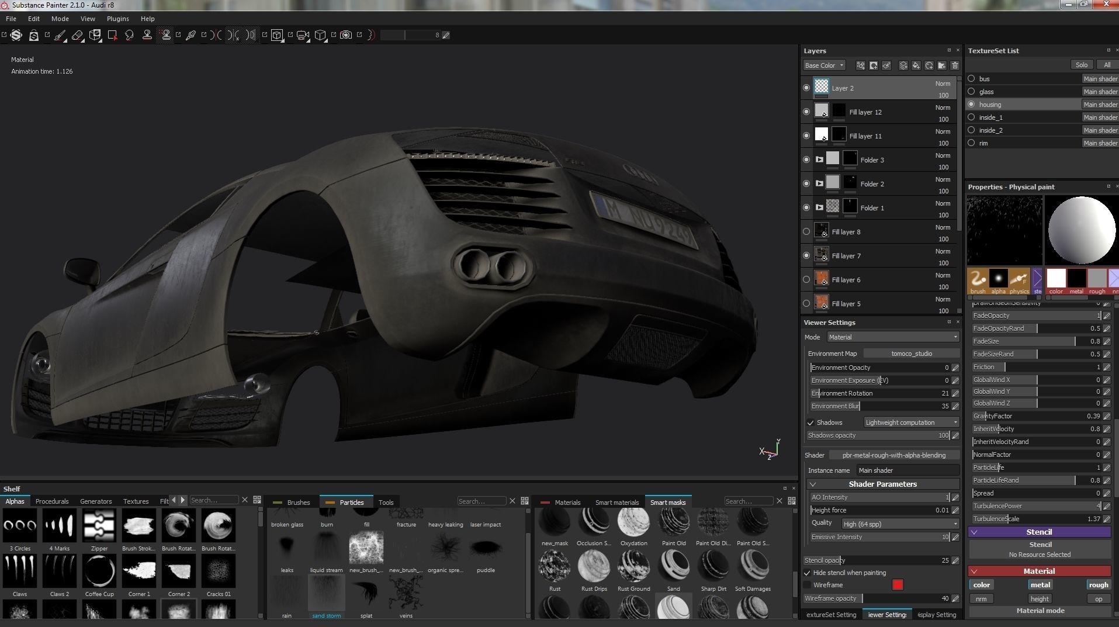Launch the Iray render camera icon
The height and width of the screenshot is (627, 1119).
346,35
